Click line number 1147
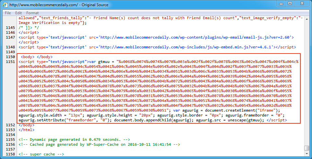This screenshot has width=312, height=159. coord(11,37)
